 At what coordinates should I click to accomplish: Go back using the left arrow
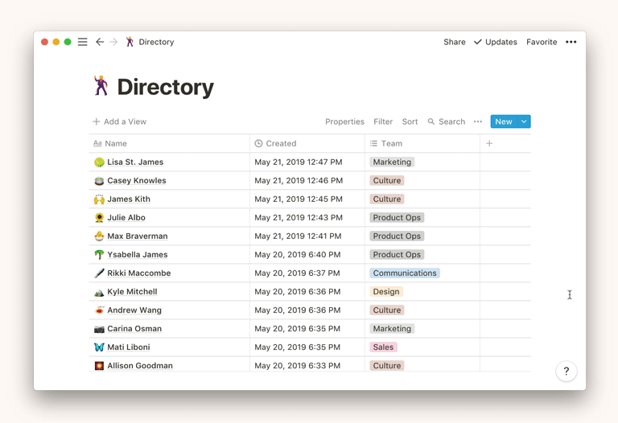100,42
